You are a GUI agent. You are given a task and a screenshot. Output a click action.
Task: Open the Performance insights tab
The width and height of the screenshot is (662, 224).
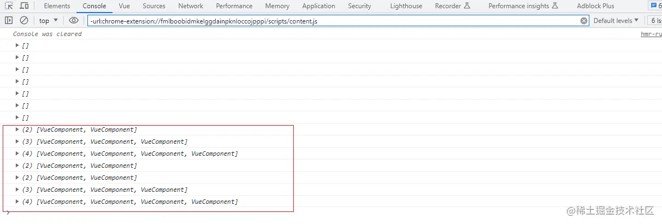click(523, 6)
